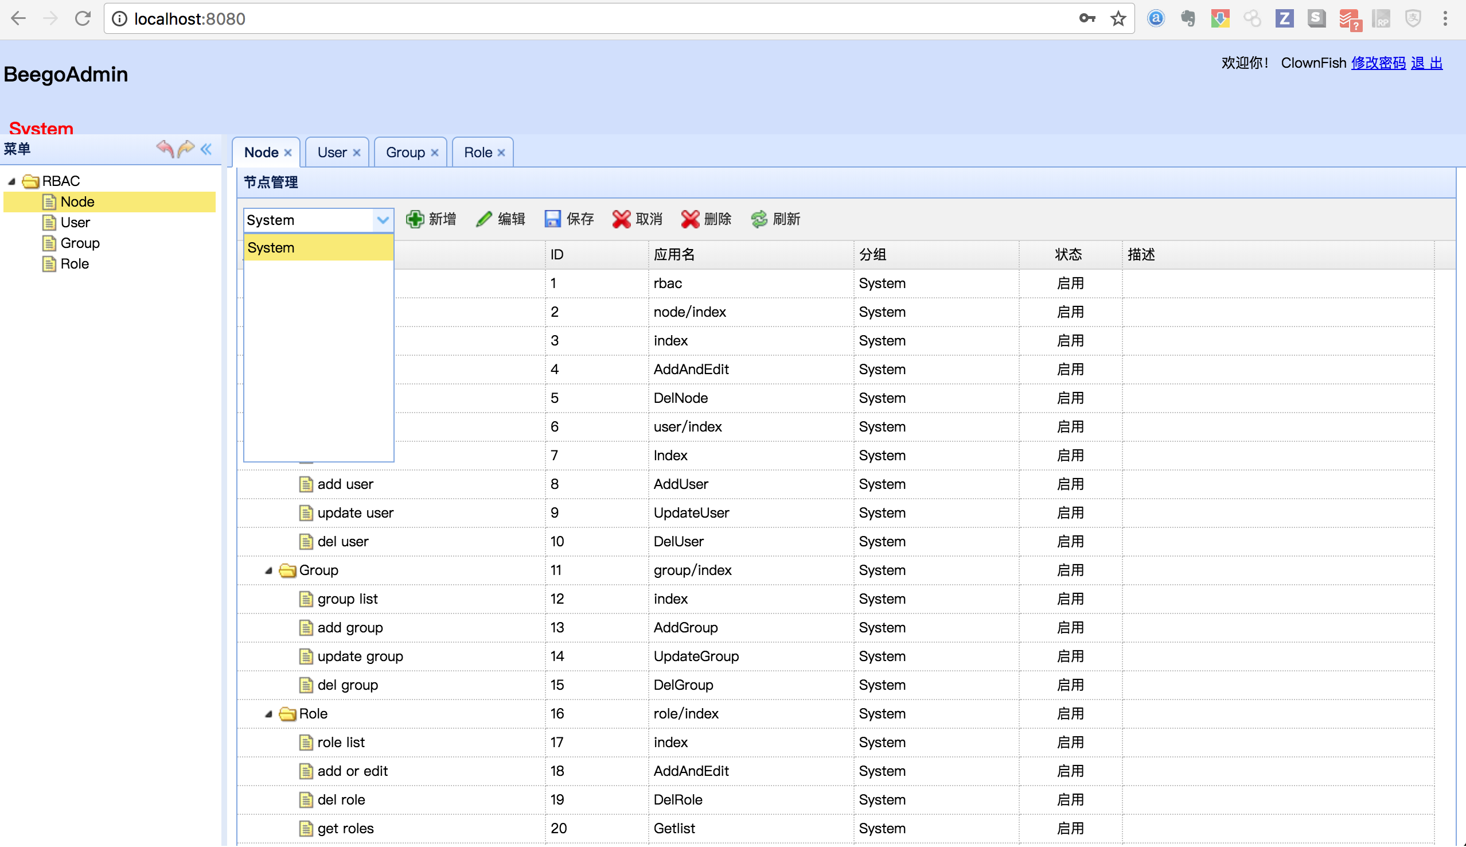This screenshot has width=1466, height=847.
Task: Close the Role tab
Action: [x=501, y=153]
